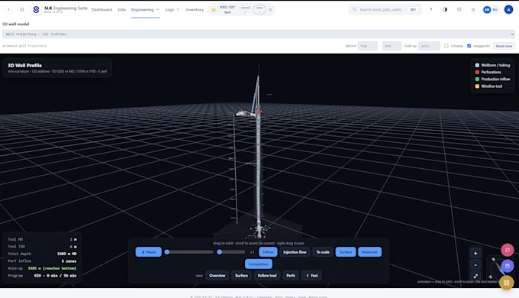Expand 3D view to fullscreen
The image size is (519, 298).
475,276
